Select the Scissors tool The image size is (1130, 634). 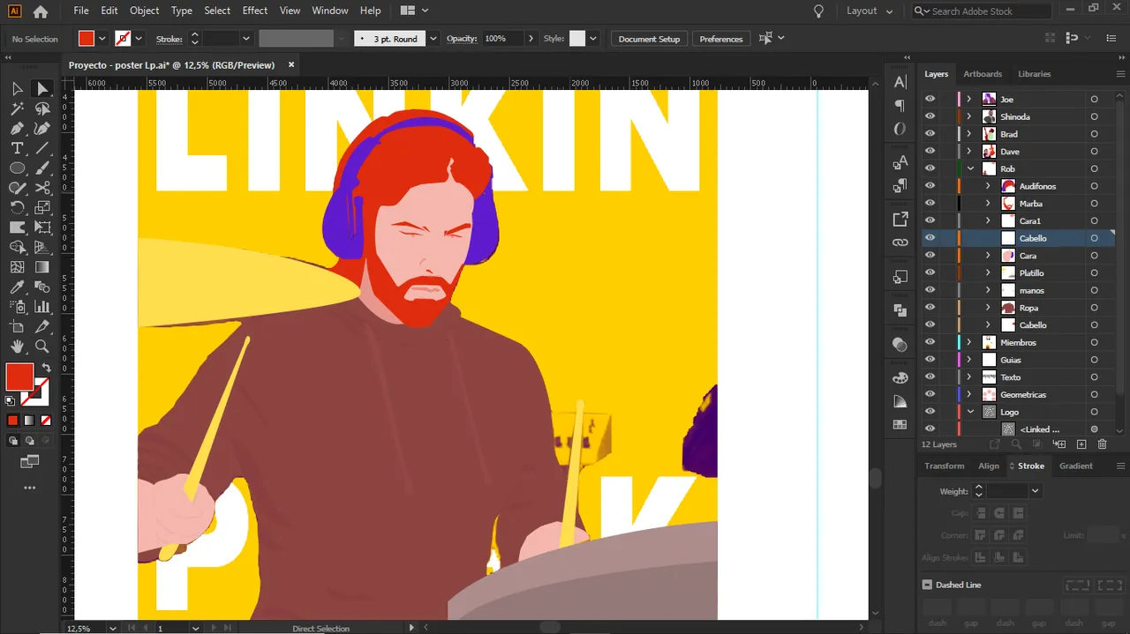click(42, 188)
